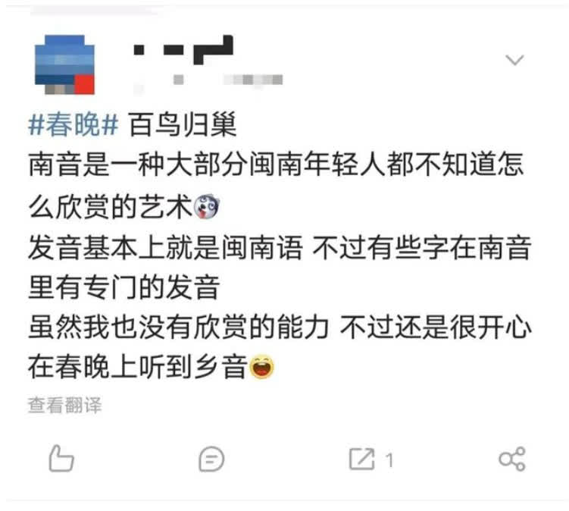
Task: Tap the share icon at bottom right
Action: click(512, 459)
